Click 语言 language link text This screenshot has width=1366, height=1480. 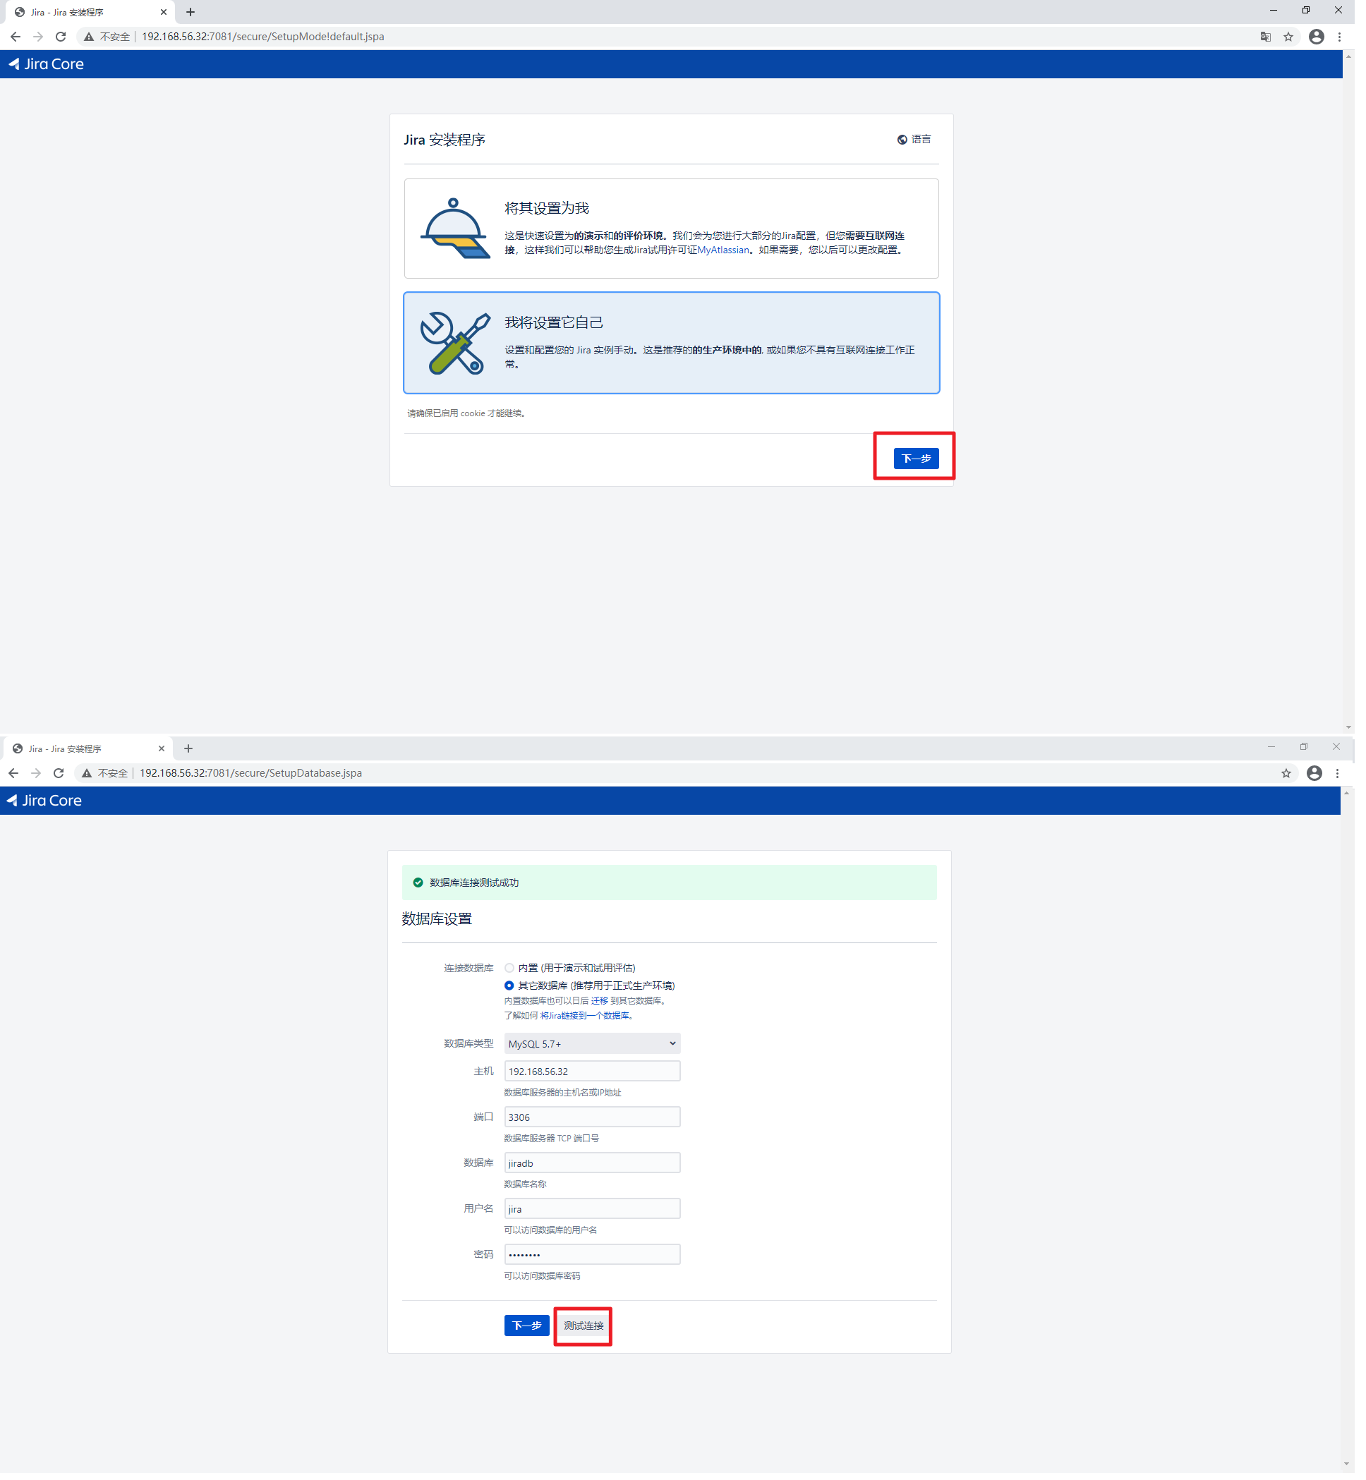pos(929,140)
